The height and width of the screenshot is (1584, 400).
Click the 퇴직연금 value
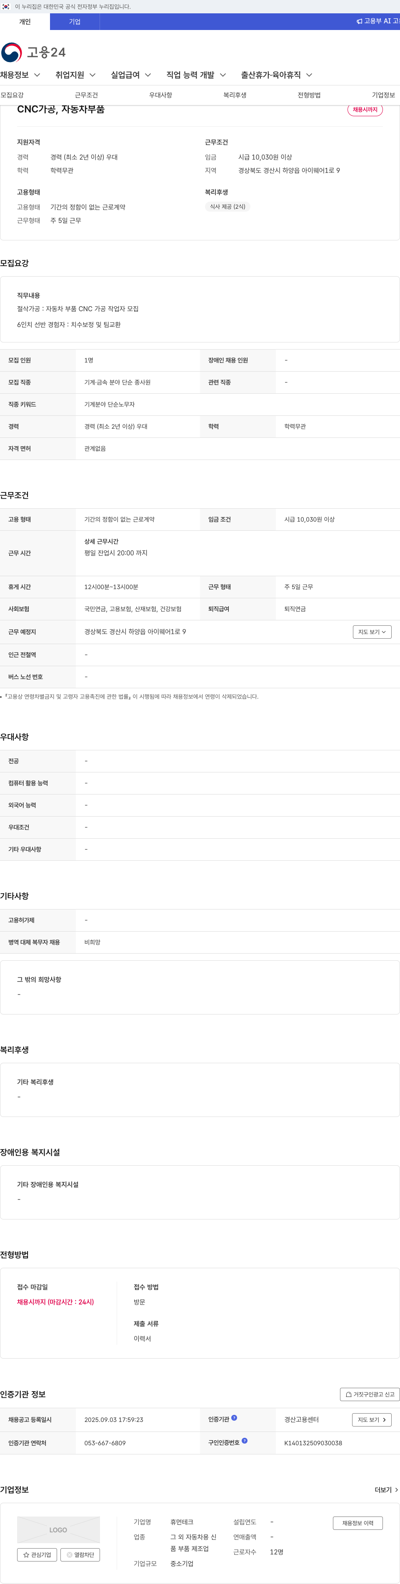295,610
